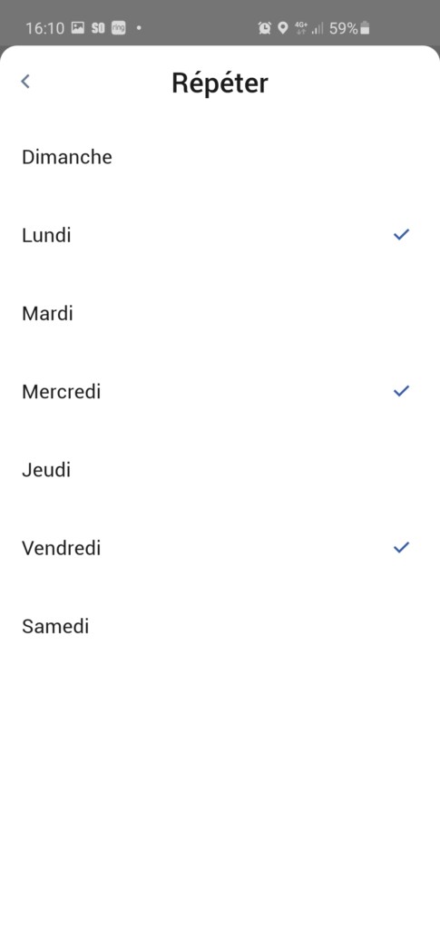Tap the Ring notification icon

(x=119, y=28)
